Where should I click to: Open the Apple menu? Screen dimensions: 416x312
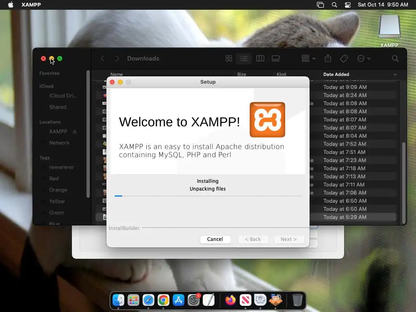coord(11,5)
